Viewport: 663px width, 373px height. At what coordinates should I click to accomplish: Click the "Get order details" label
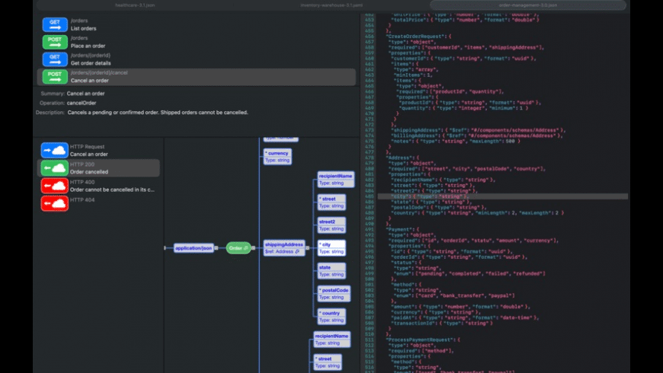point(91,63)
